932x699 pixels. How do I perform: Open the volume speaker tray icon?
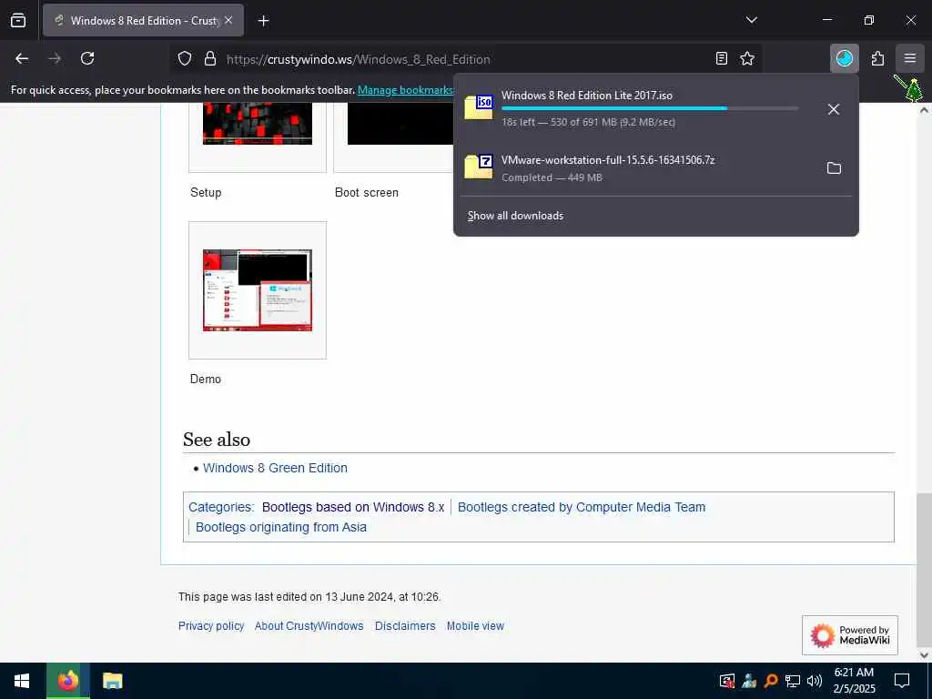coord(814,681)
